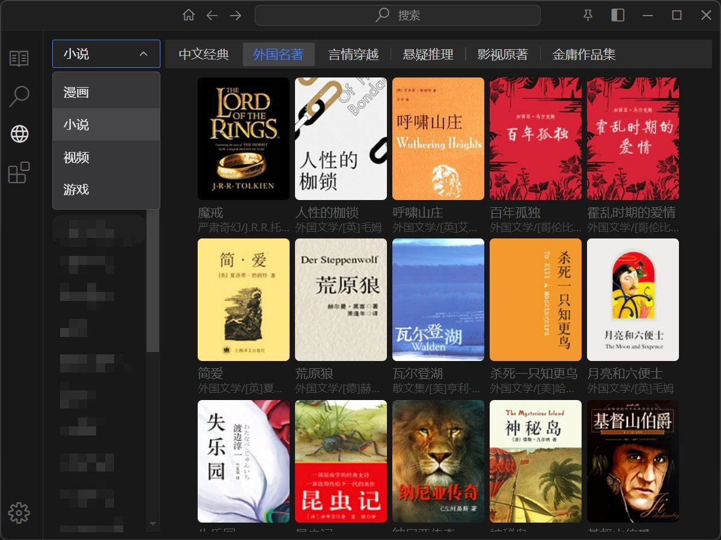Close the application window
Viewport: 721px width, 540px height.
[706, 16]
